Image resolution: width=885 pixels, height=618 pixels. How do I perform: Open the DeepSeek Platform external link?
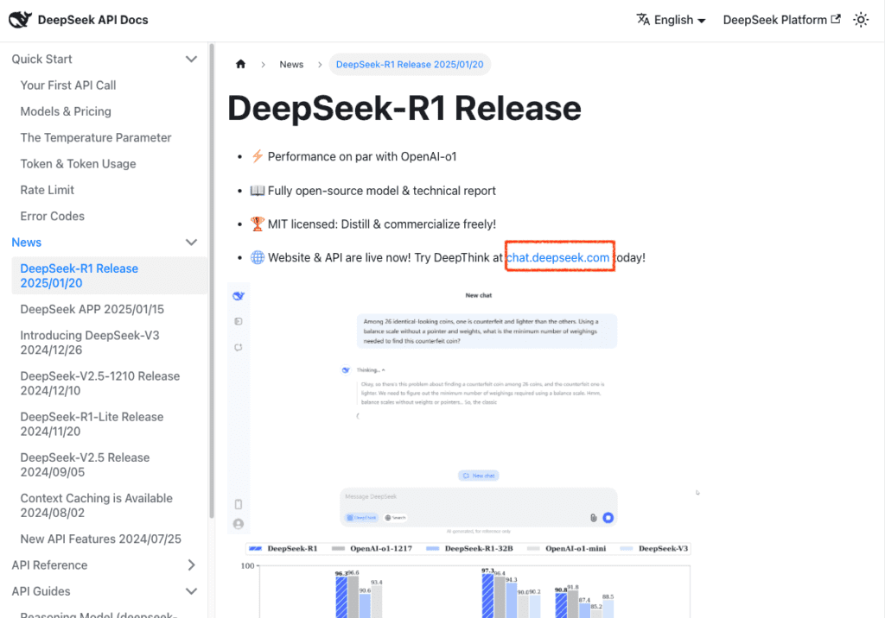point(781,20)
